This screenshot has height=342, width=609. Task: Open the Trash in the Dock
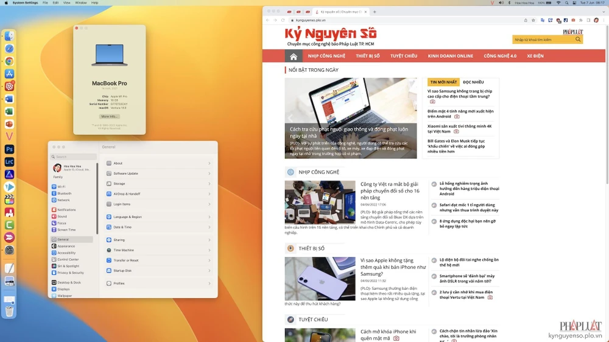9,312
